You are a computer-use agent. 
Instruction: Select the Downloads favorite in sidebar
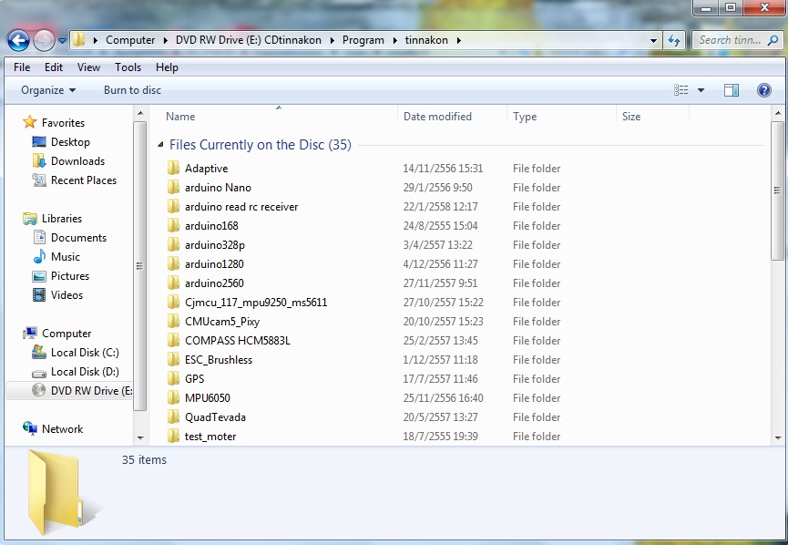77,161
